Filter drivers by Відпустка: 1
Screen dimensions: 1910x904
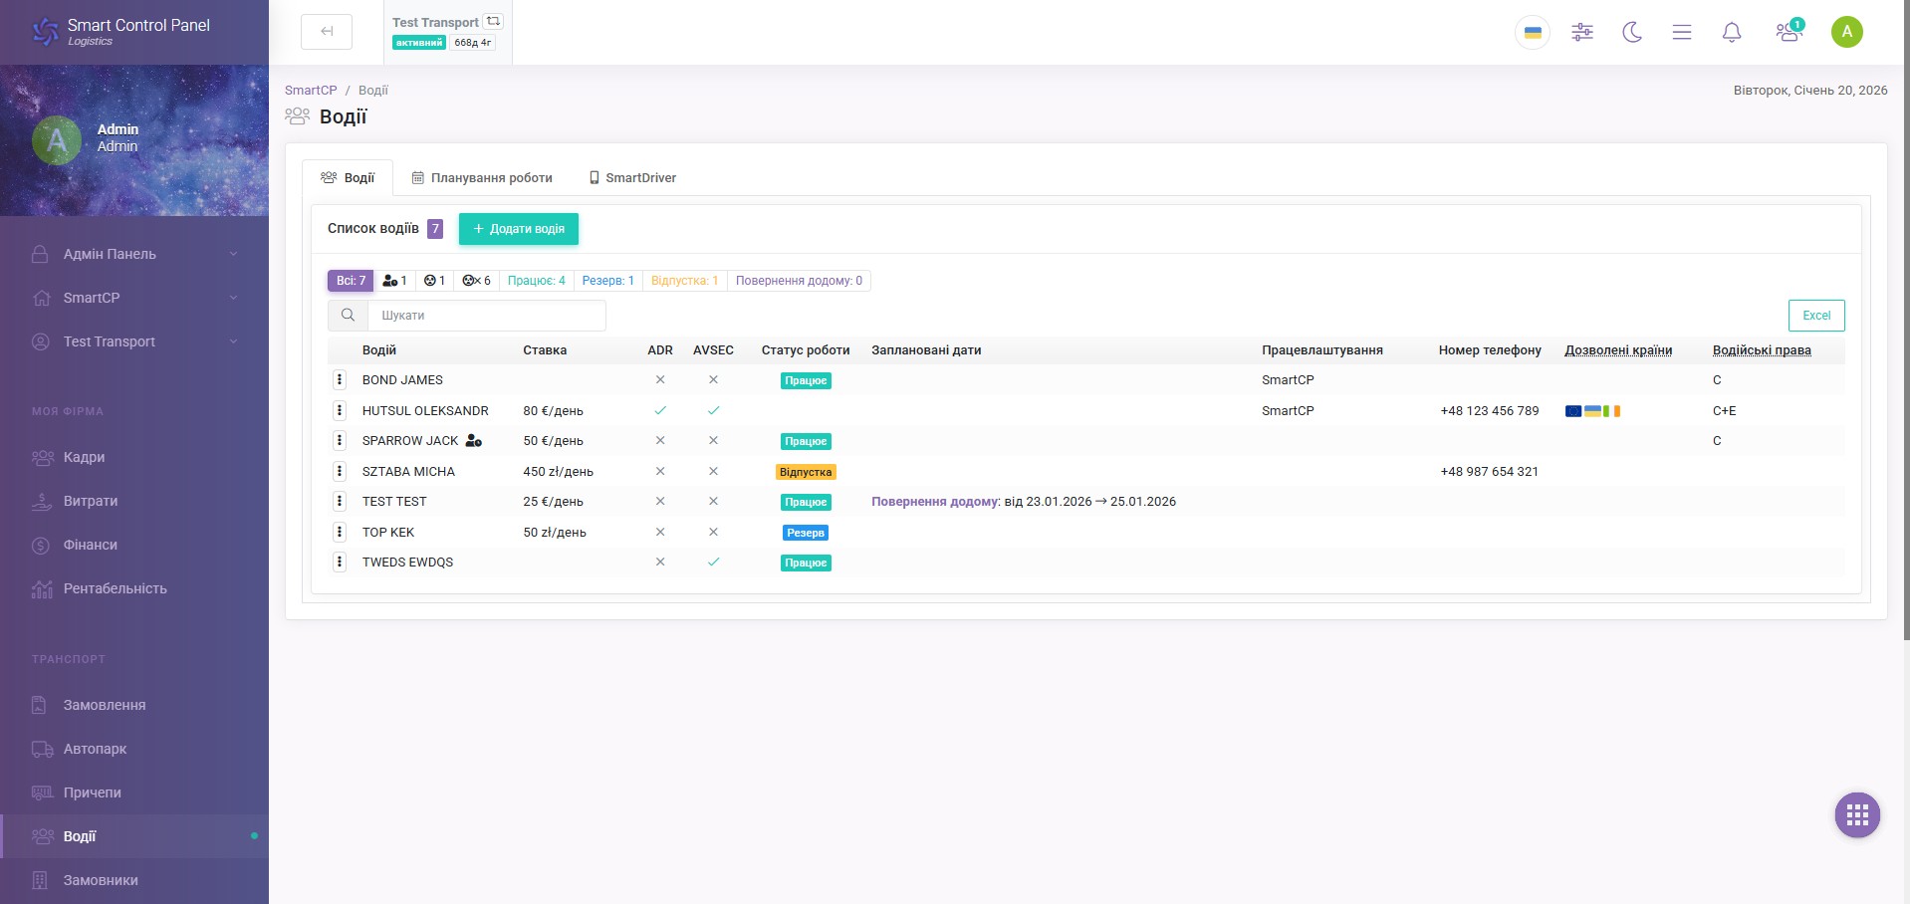[x=685, y=281]
